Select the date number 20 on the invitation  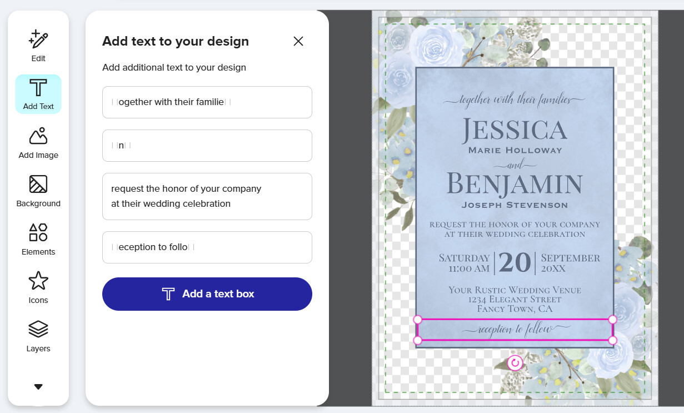tap(515, 262)
